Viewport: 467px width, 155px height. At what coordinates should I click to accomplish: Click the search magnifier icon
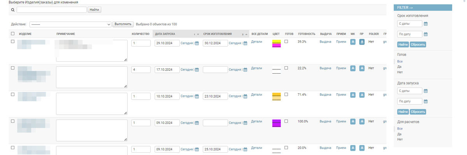[x=13, y=10]
